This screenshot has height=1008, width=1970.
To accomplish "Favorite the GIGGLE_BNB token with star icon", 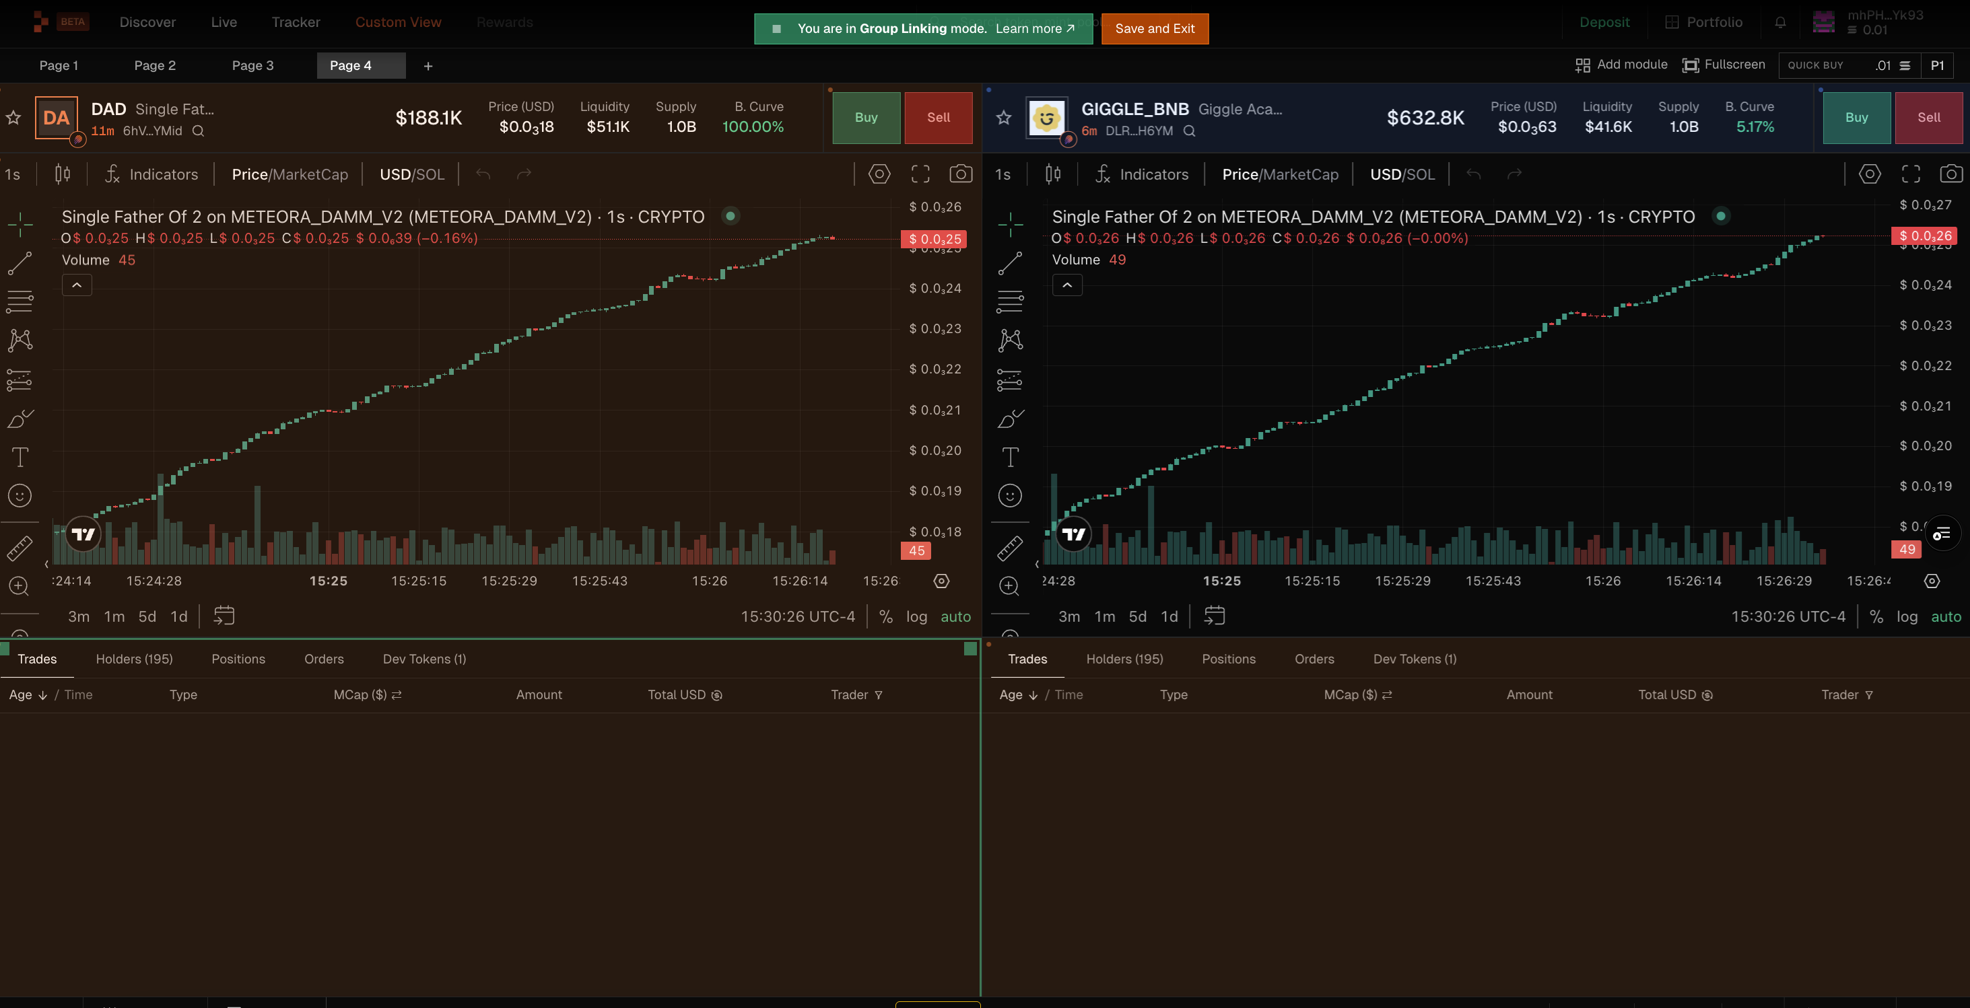I will click(1003, 118).
